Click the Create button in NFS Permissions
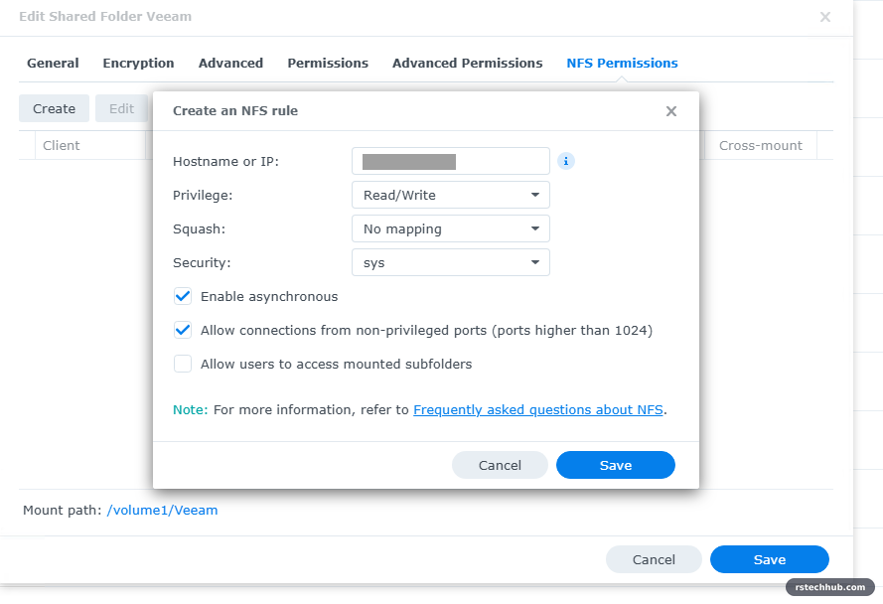 (x=54, y=108)
